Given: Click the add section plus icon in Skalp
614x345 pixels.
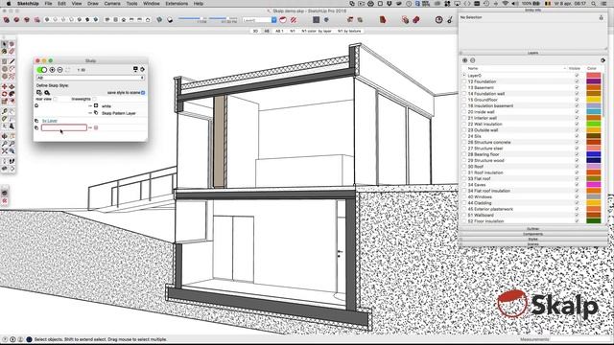Looking at the screenshot, I should click(52, 70).
